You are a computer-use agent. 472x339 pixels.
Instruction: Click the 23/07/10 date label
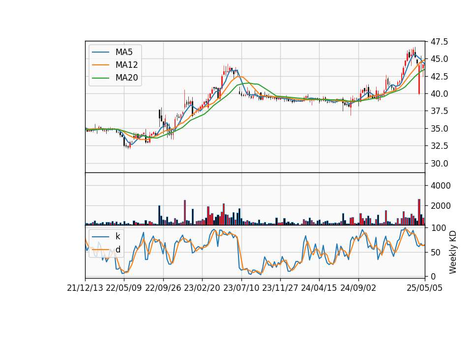pos(241,288)
